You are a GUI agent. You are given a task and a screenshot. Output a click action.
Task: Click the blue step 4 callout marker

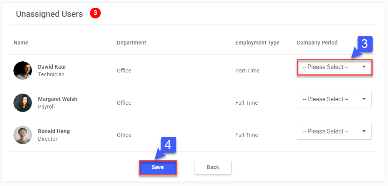168,145
